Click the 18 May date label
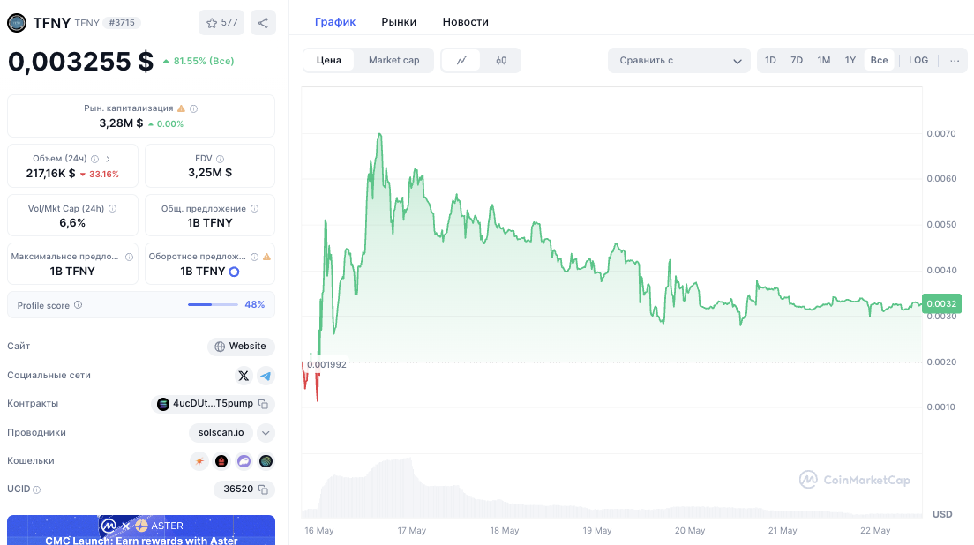The height and width of the screenshot is (545, 974). [505, 531]
